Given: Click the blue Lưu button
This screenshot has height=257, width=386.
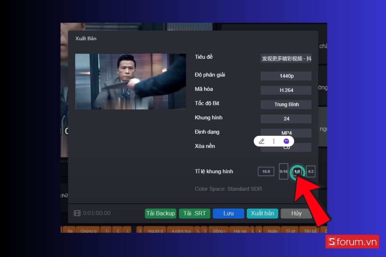Looking at the screenshot, I should tap(228, 214).
